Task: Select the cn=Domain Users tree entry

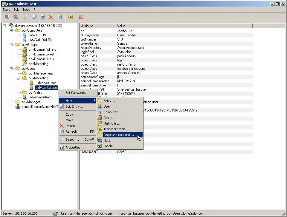Action: [41, 59]
